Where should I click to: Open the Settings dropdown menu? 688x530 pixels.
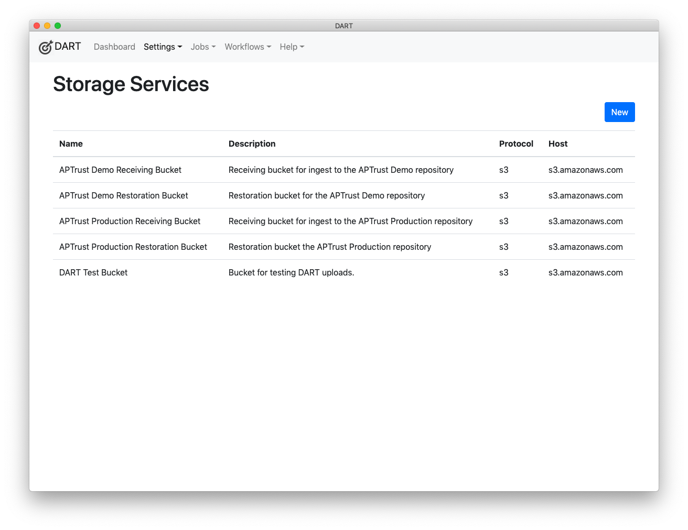tap(163, 47)
